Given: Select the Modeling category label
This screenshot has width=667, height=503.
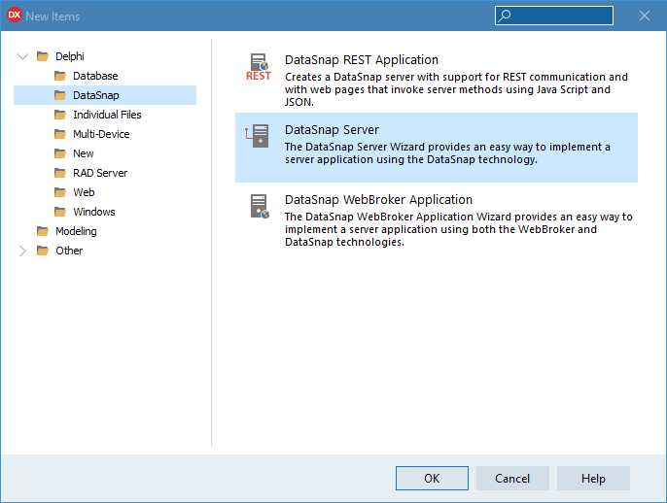Looking at the screenshot, I should click(x=76, y=231).
